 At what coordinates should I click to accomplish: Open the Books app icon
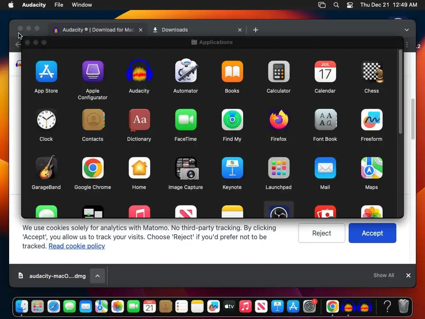point(232,71)
